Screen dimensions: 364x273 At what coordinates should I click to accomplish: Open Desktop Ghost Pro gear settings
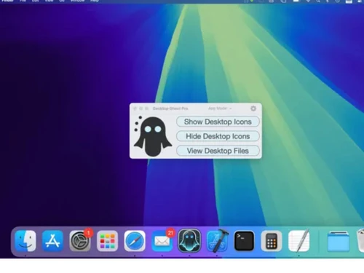coord(253,108)
